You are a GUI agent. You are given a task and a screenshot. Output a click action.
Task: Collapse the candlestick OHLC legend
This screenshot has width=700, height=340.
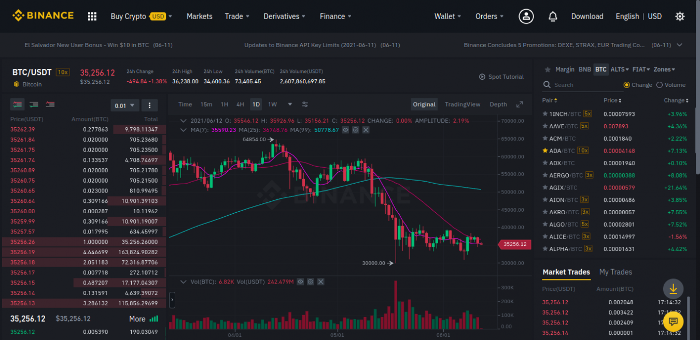183,121
